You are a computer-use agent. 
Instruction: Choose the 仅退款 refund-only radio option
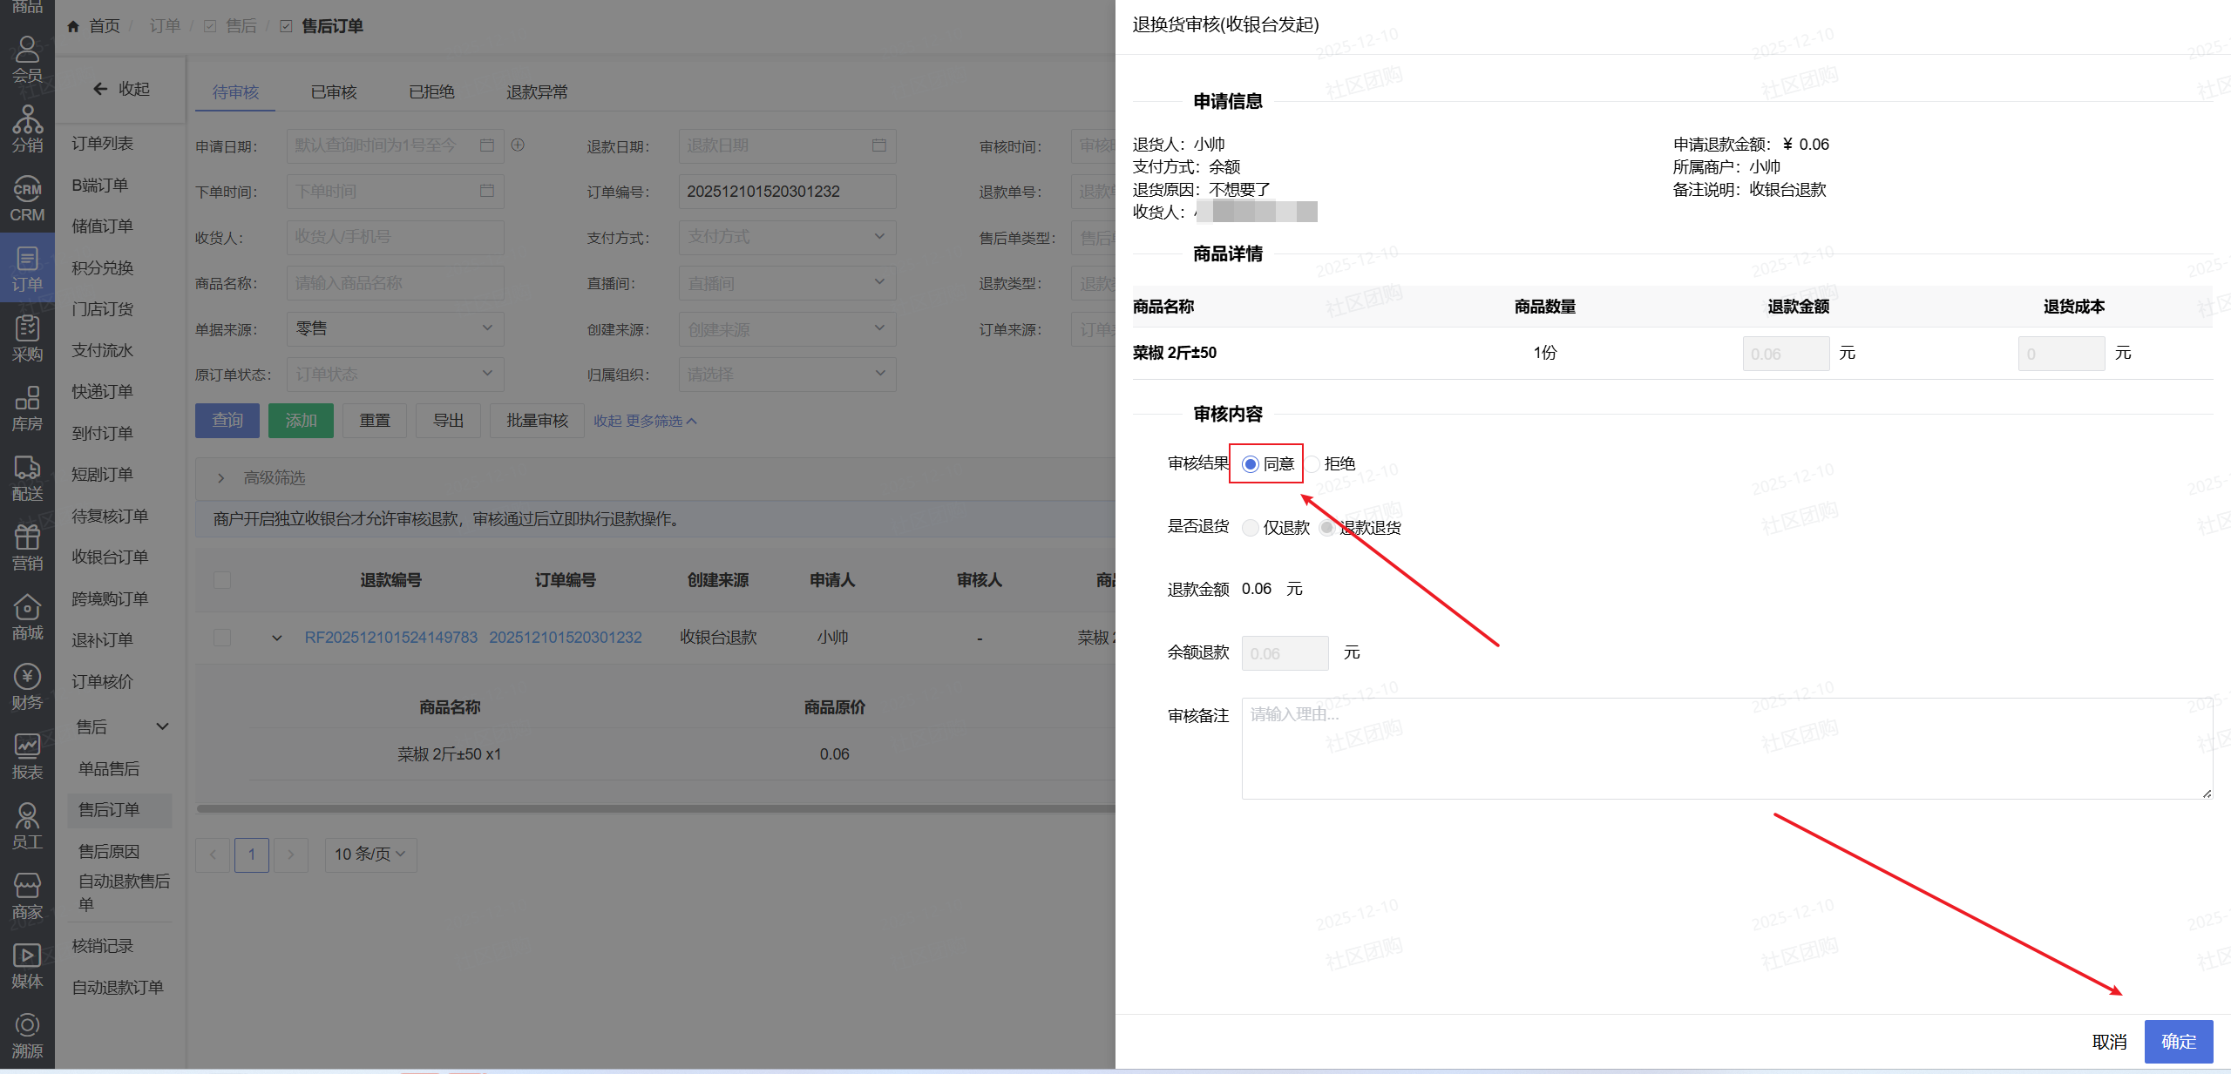(x=1251, y=528)
